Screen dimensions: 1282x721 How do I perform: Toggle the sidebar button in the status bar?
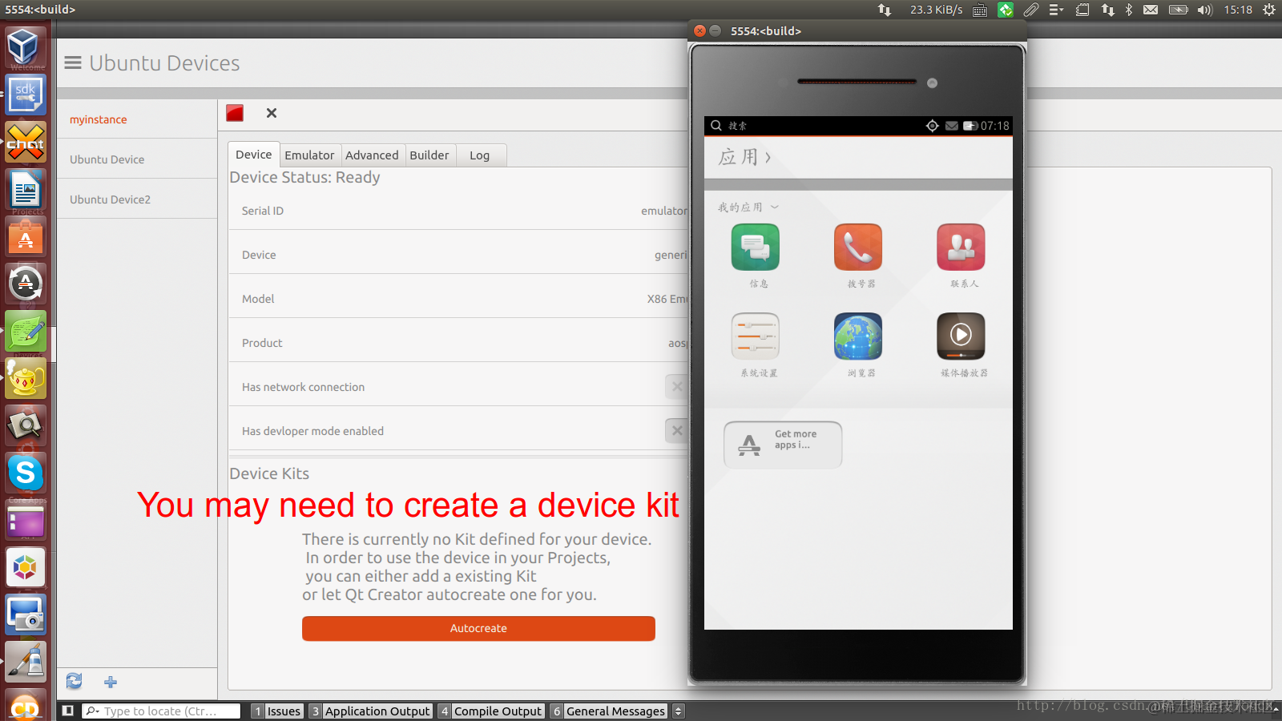[68, 711]
